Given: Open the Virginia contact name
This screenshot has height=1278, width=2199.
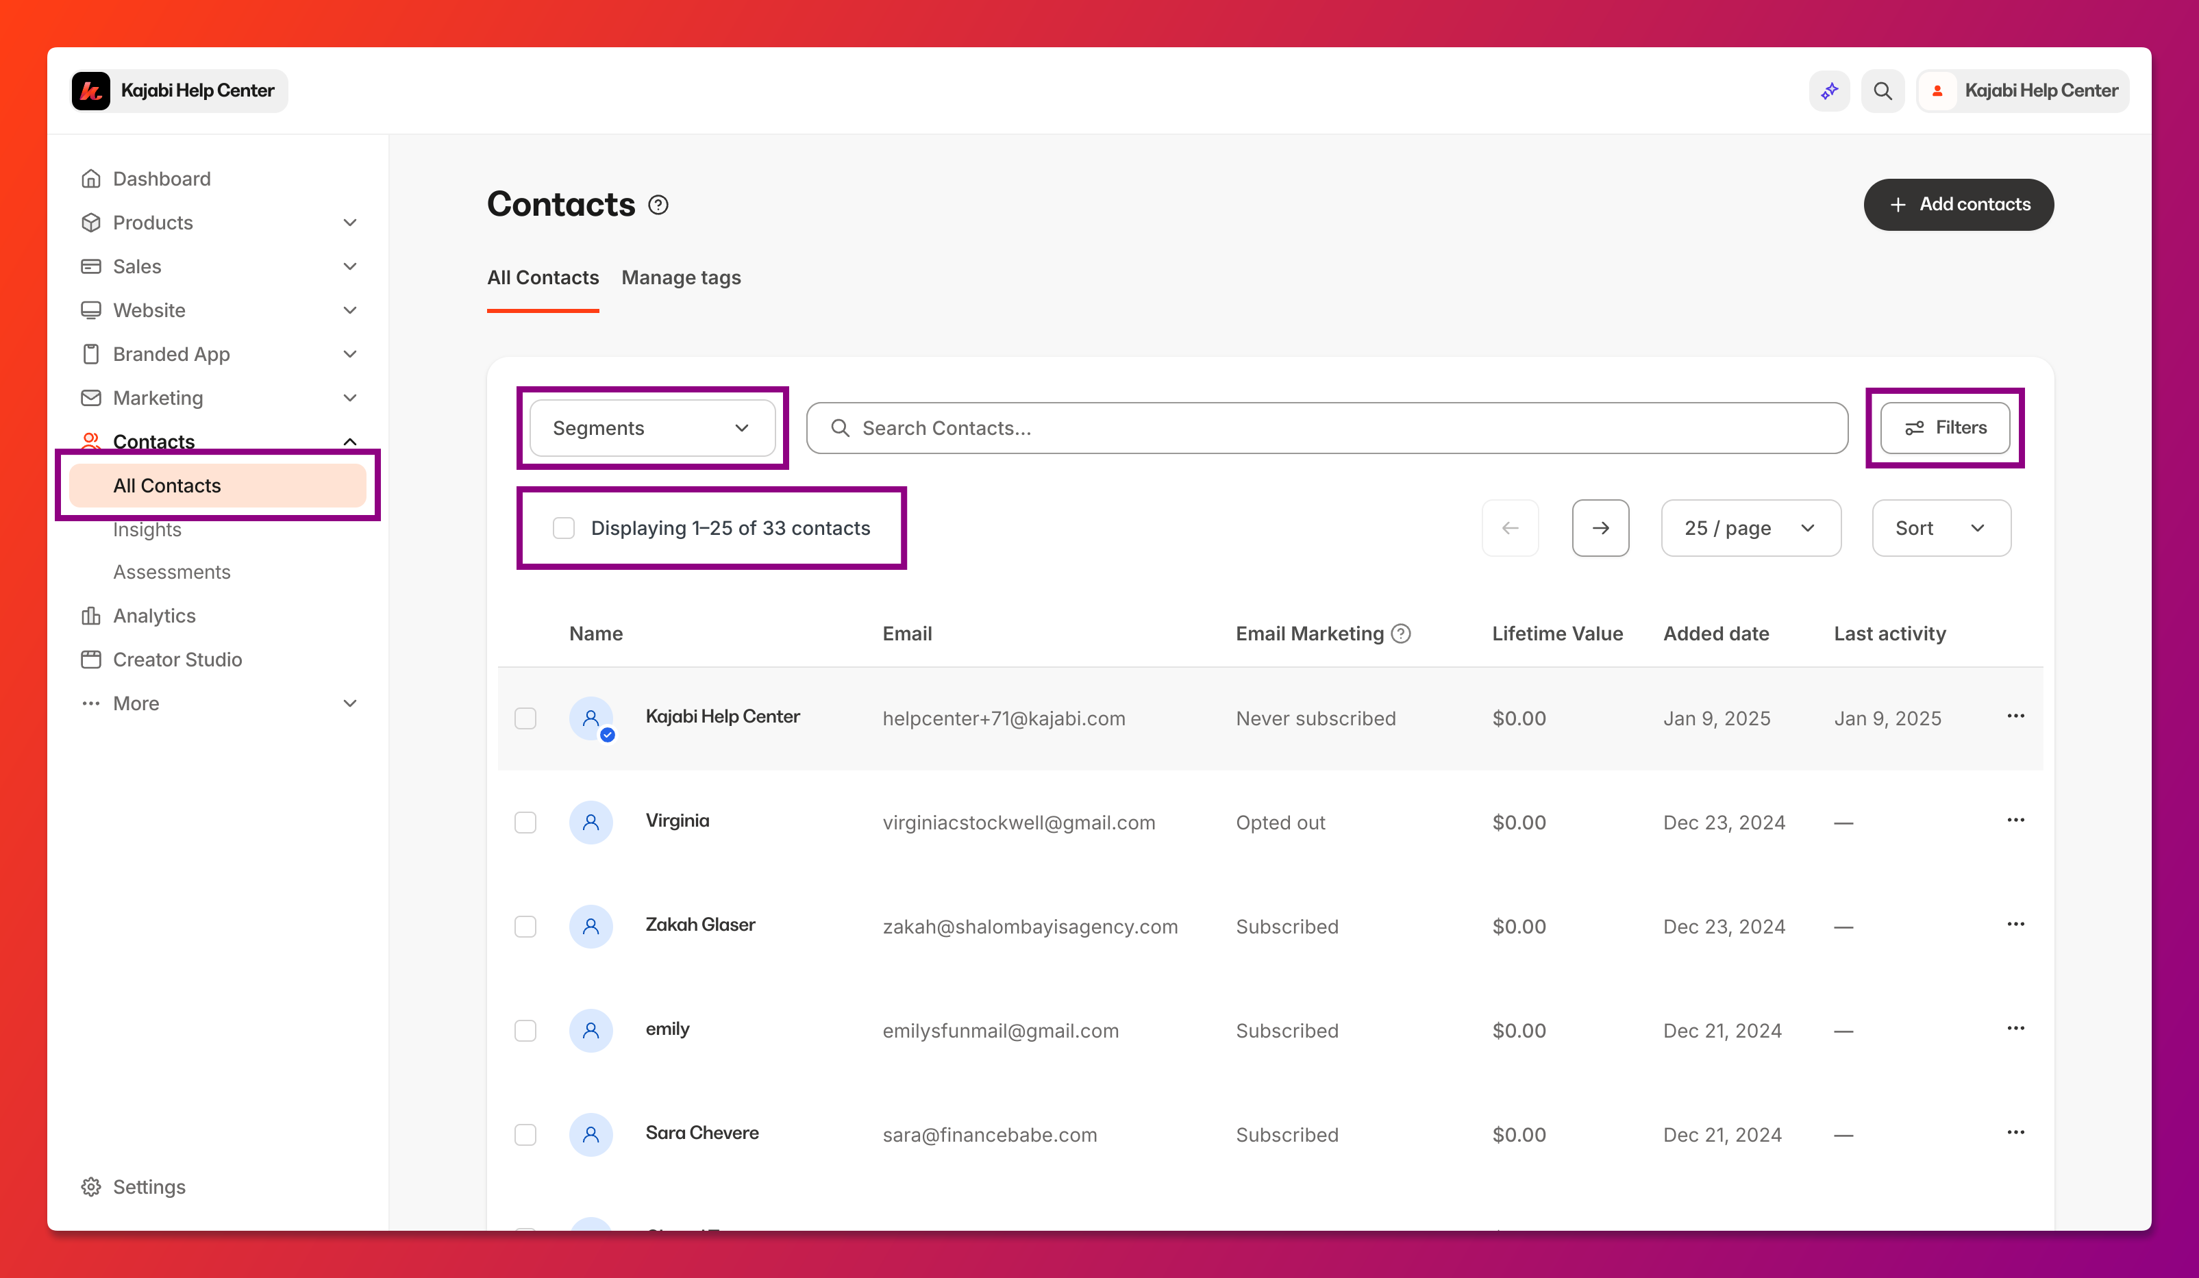Looking at the screenshot, I should coord(677,820).
